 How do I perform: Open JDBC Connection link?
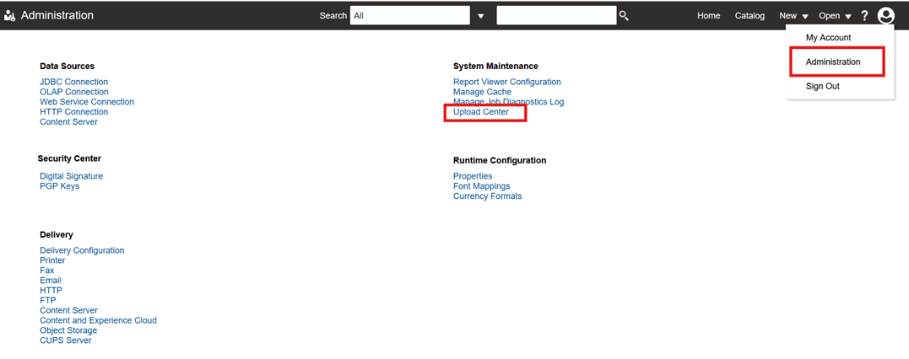pyautogui.click(x=73, y=82)
